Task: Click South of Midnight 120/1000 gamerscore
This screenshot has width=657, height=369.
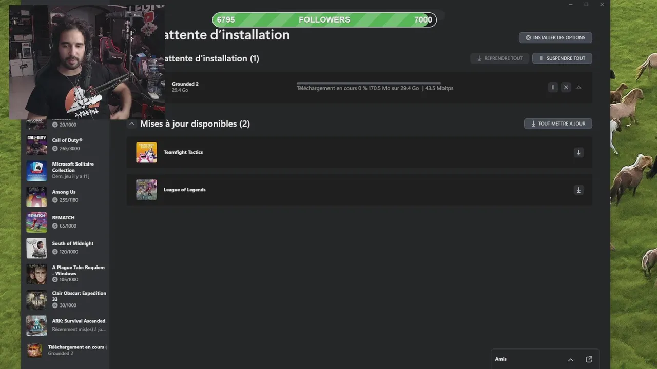Action: point(65,252)
